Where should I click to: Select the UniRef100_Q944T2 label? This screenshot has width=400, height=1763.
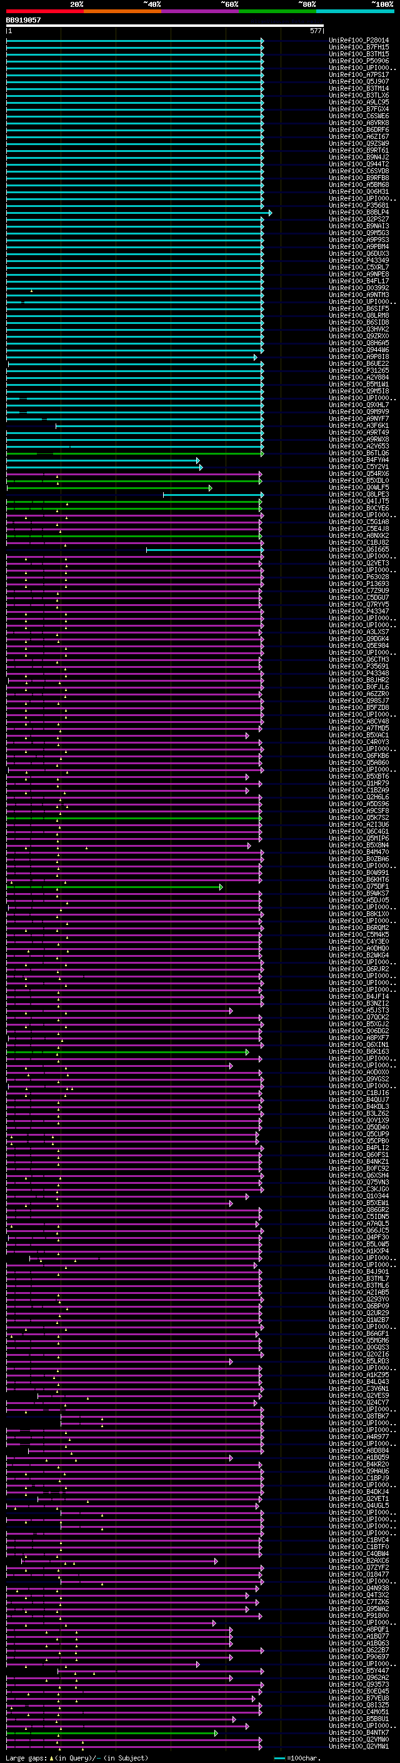point(359,164)
